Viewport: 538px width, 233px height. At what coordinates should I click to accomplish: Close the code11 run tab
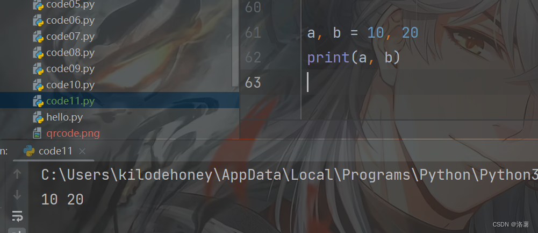point(82,151)
